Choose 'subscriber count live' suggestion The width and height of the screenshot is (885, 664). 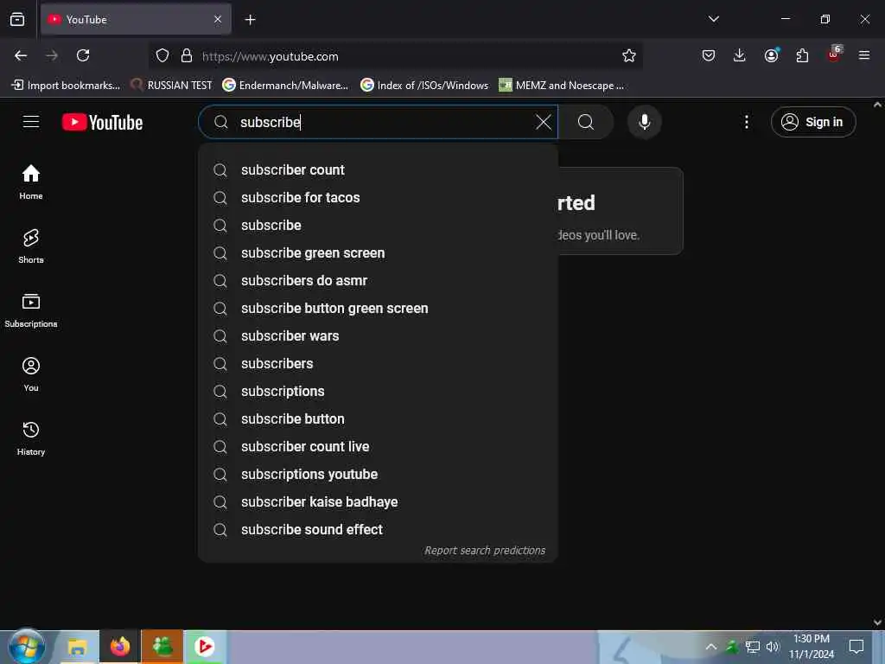tap(378, 447)
